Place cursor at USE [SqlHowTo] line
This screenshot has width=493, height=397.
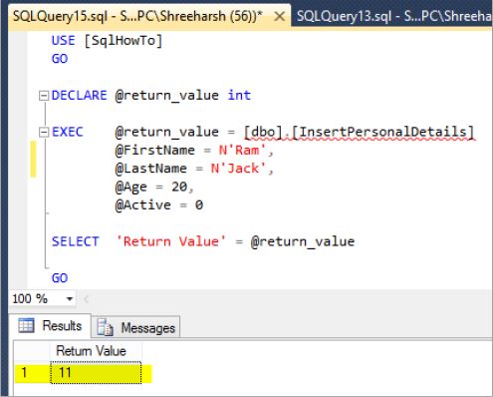[107, 41]
